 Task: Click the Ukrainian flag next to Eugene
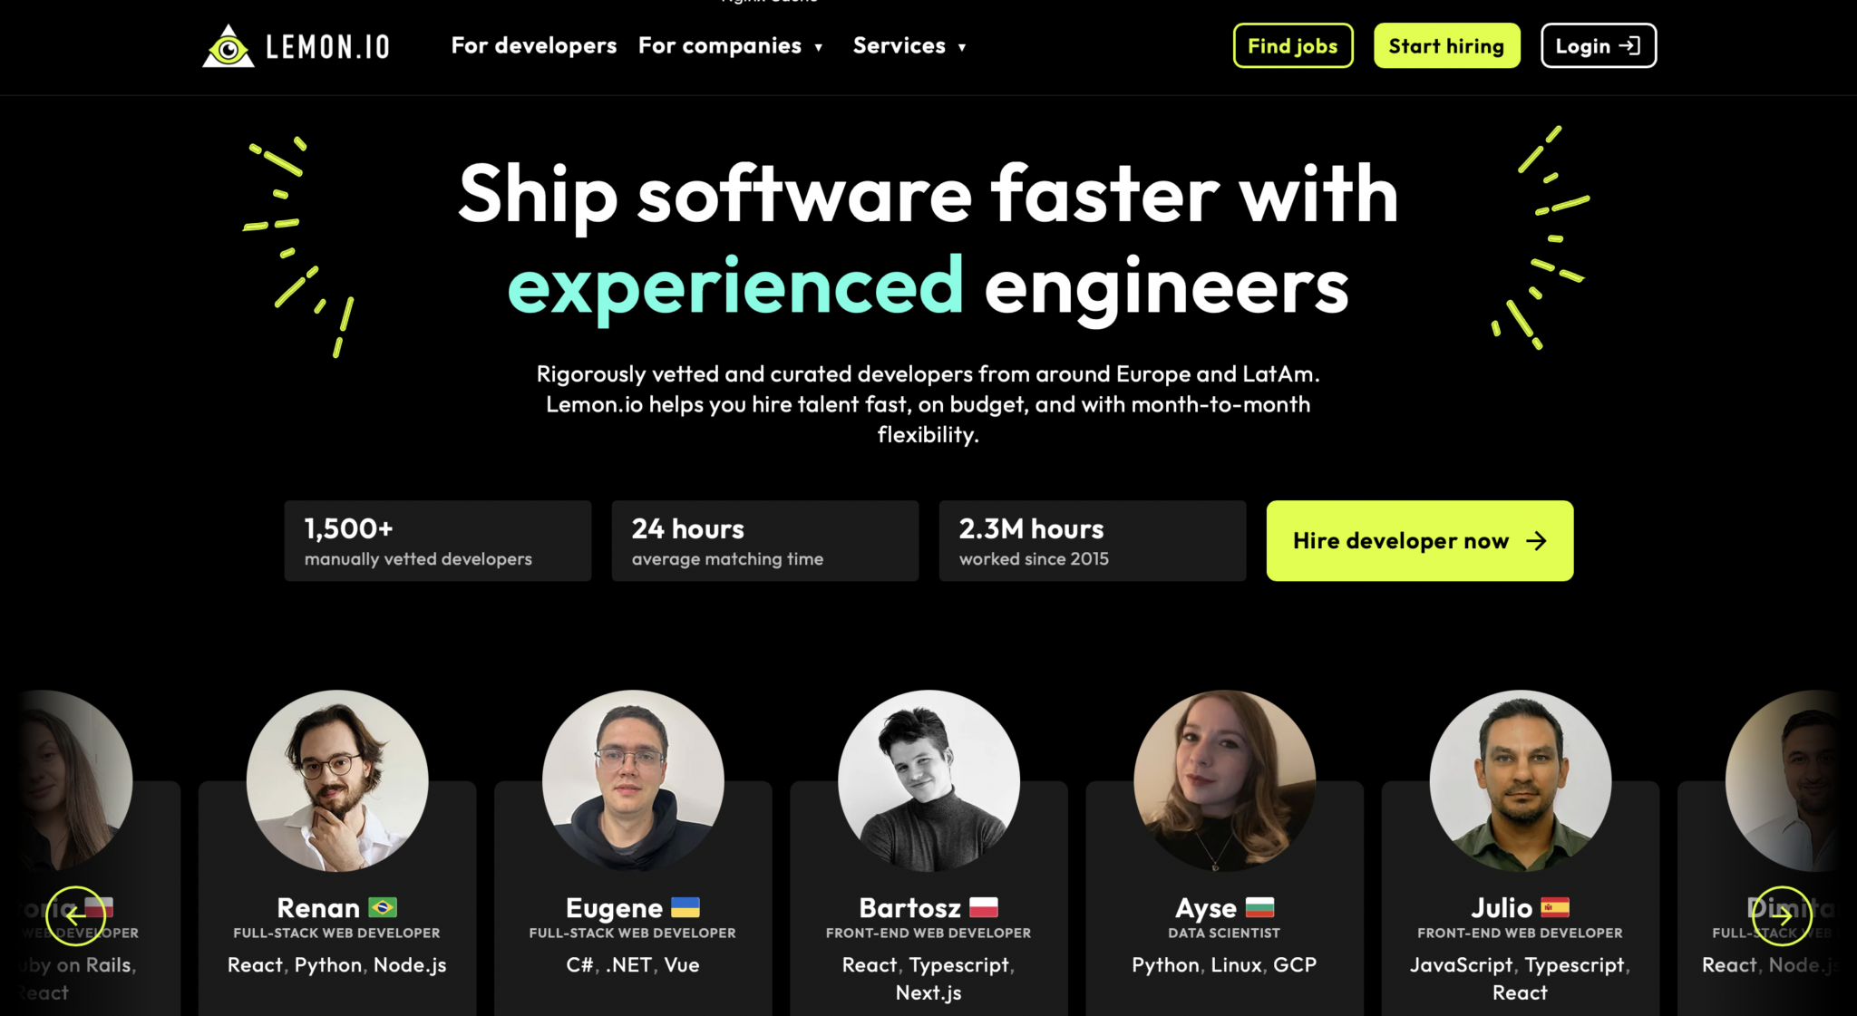pyautogui.click(x=685, y=907)
